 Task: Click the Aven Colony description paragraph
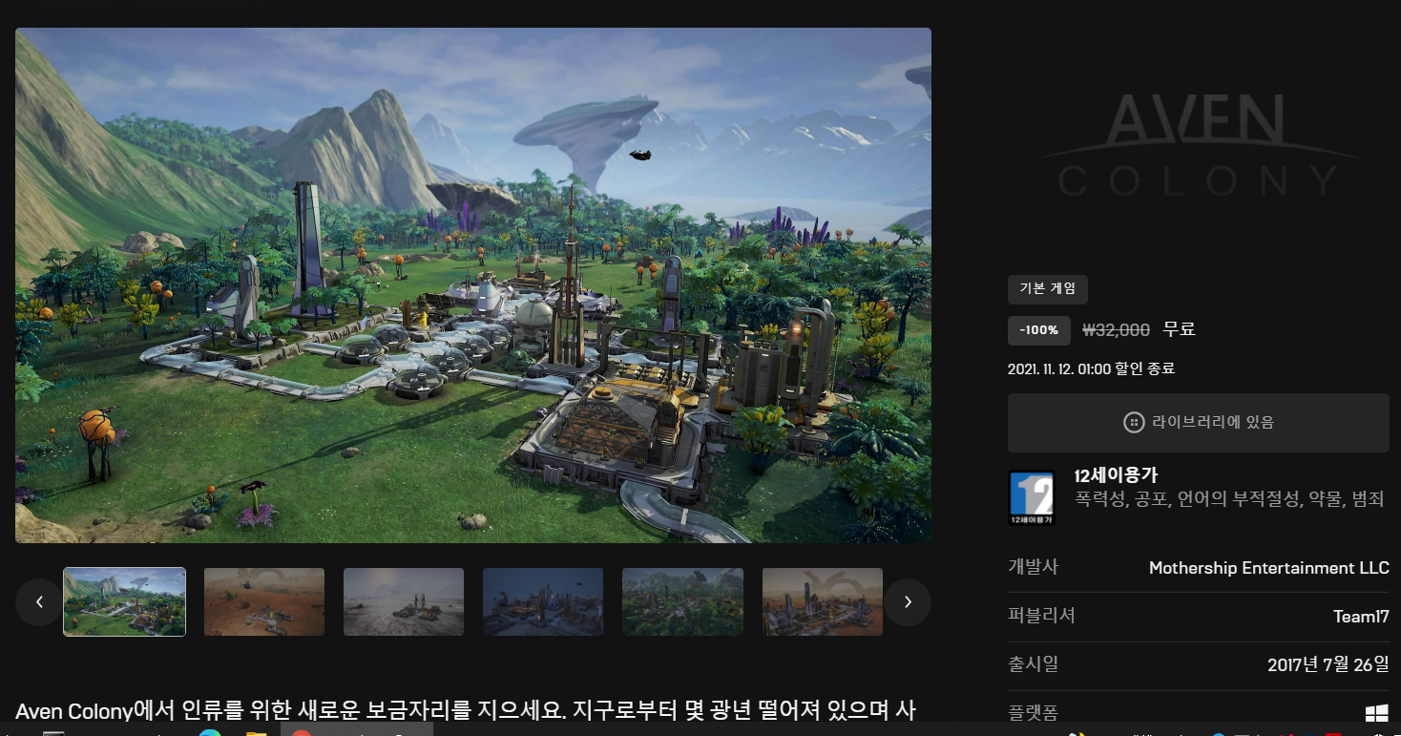point(466,711)
